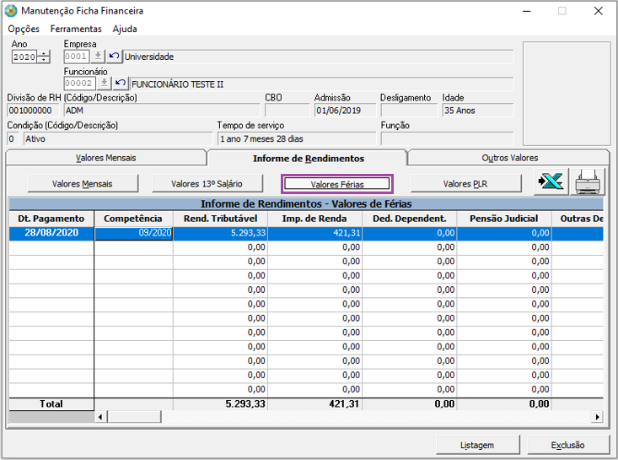This screenshot has width=618, height=460.
Task: Click the Excel export icon
Action: point(552,183)
